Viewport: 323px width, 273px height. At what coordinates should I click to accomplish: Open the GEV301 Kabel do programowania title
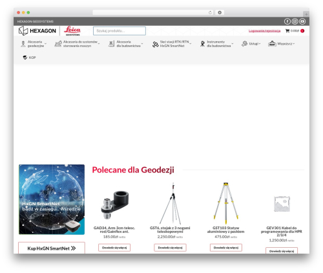[x=282, y=231]
